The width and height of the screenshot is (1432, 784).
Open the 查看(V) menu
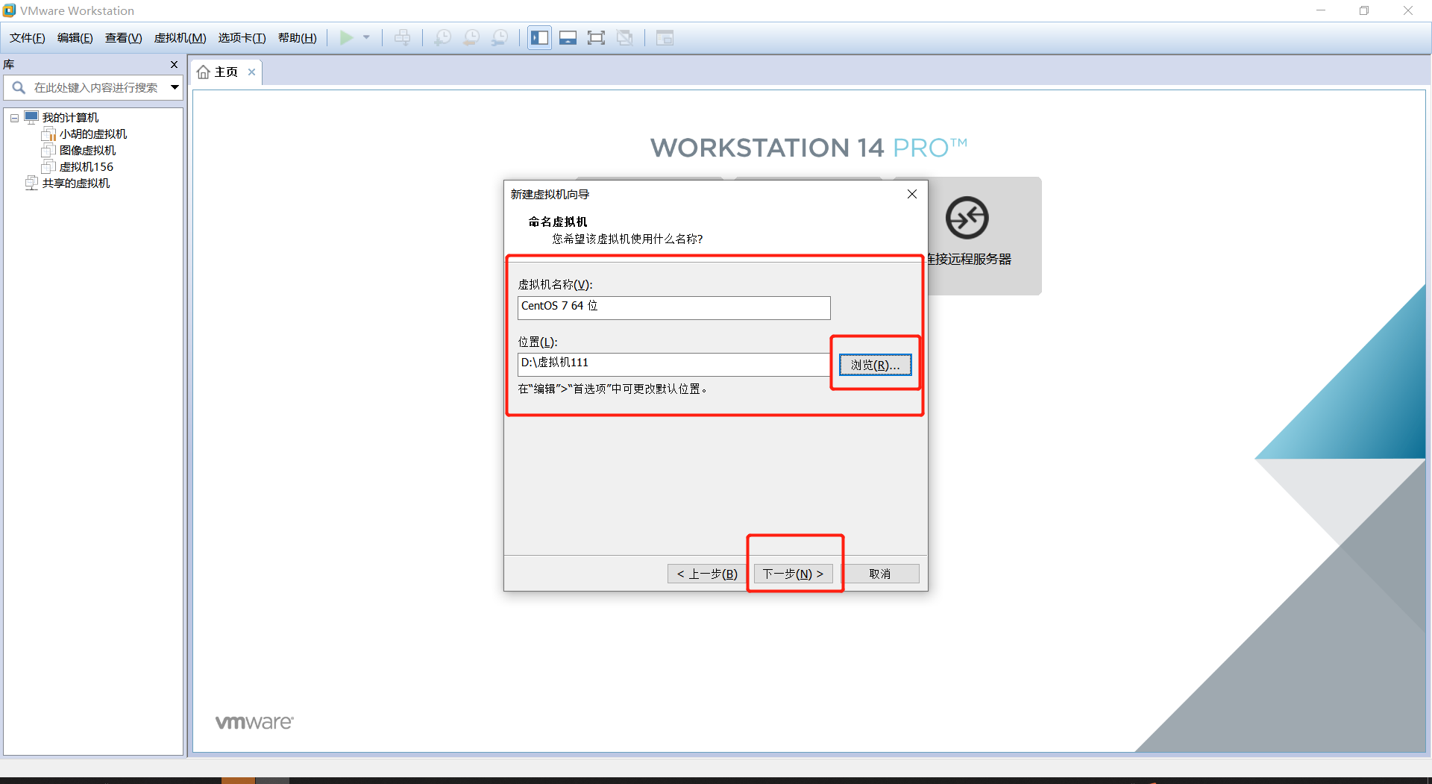coord(124,38)
